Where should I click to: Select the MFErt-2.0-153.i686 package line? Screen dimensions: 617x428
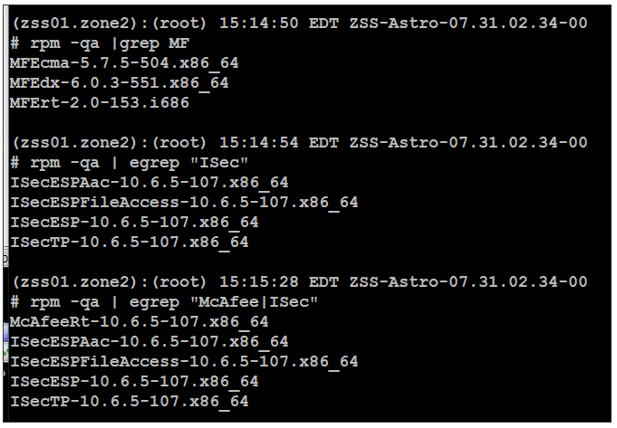(100, 103)
